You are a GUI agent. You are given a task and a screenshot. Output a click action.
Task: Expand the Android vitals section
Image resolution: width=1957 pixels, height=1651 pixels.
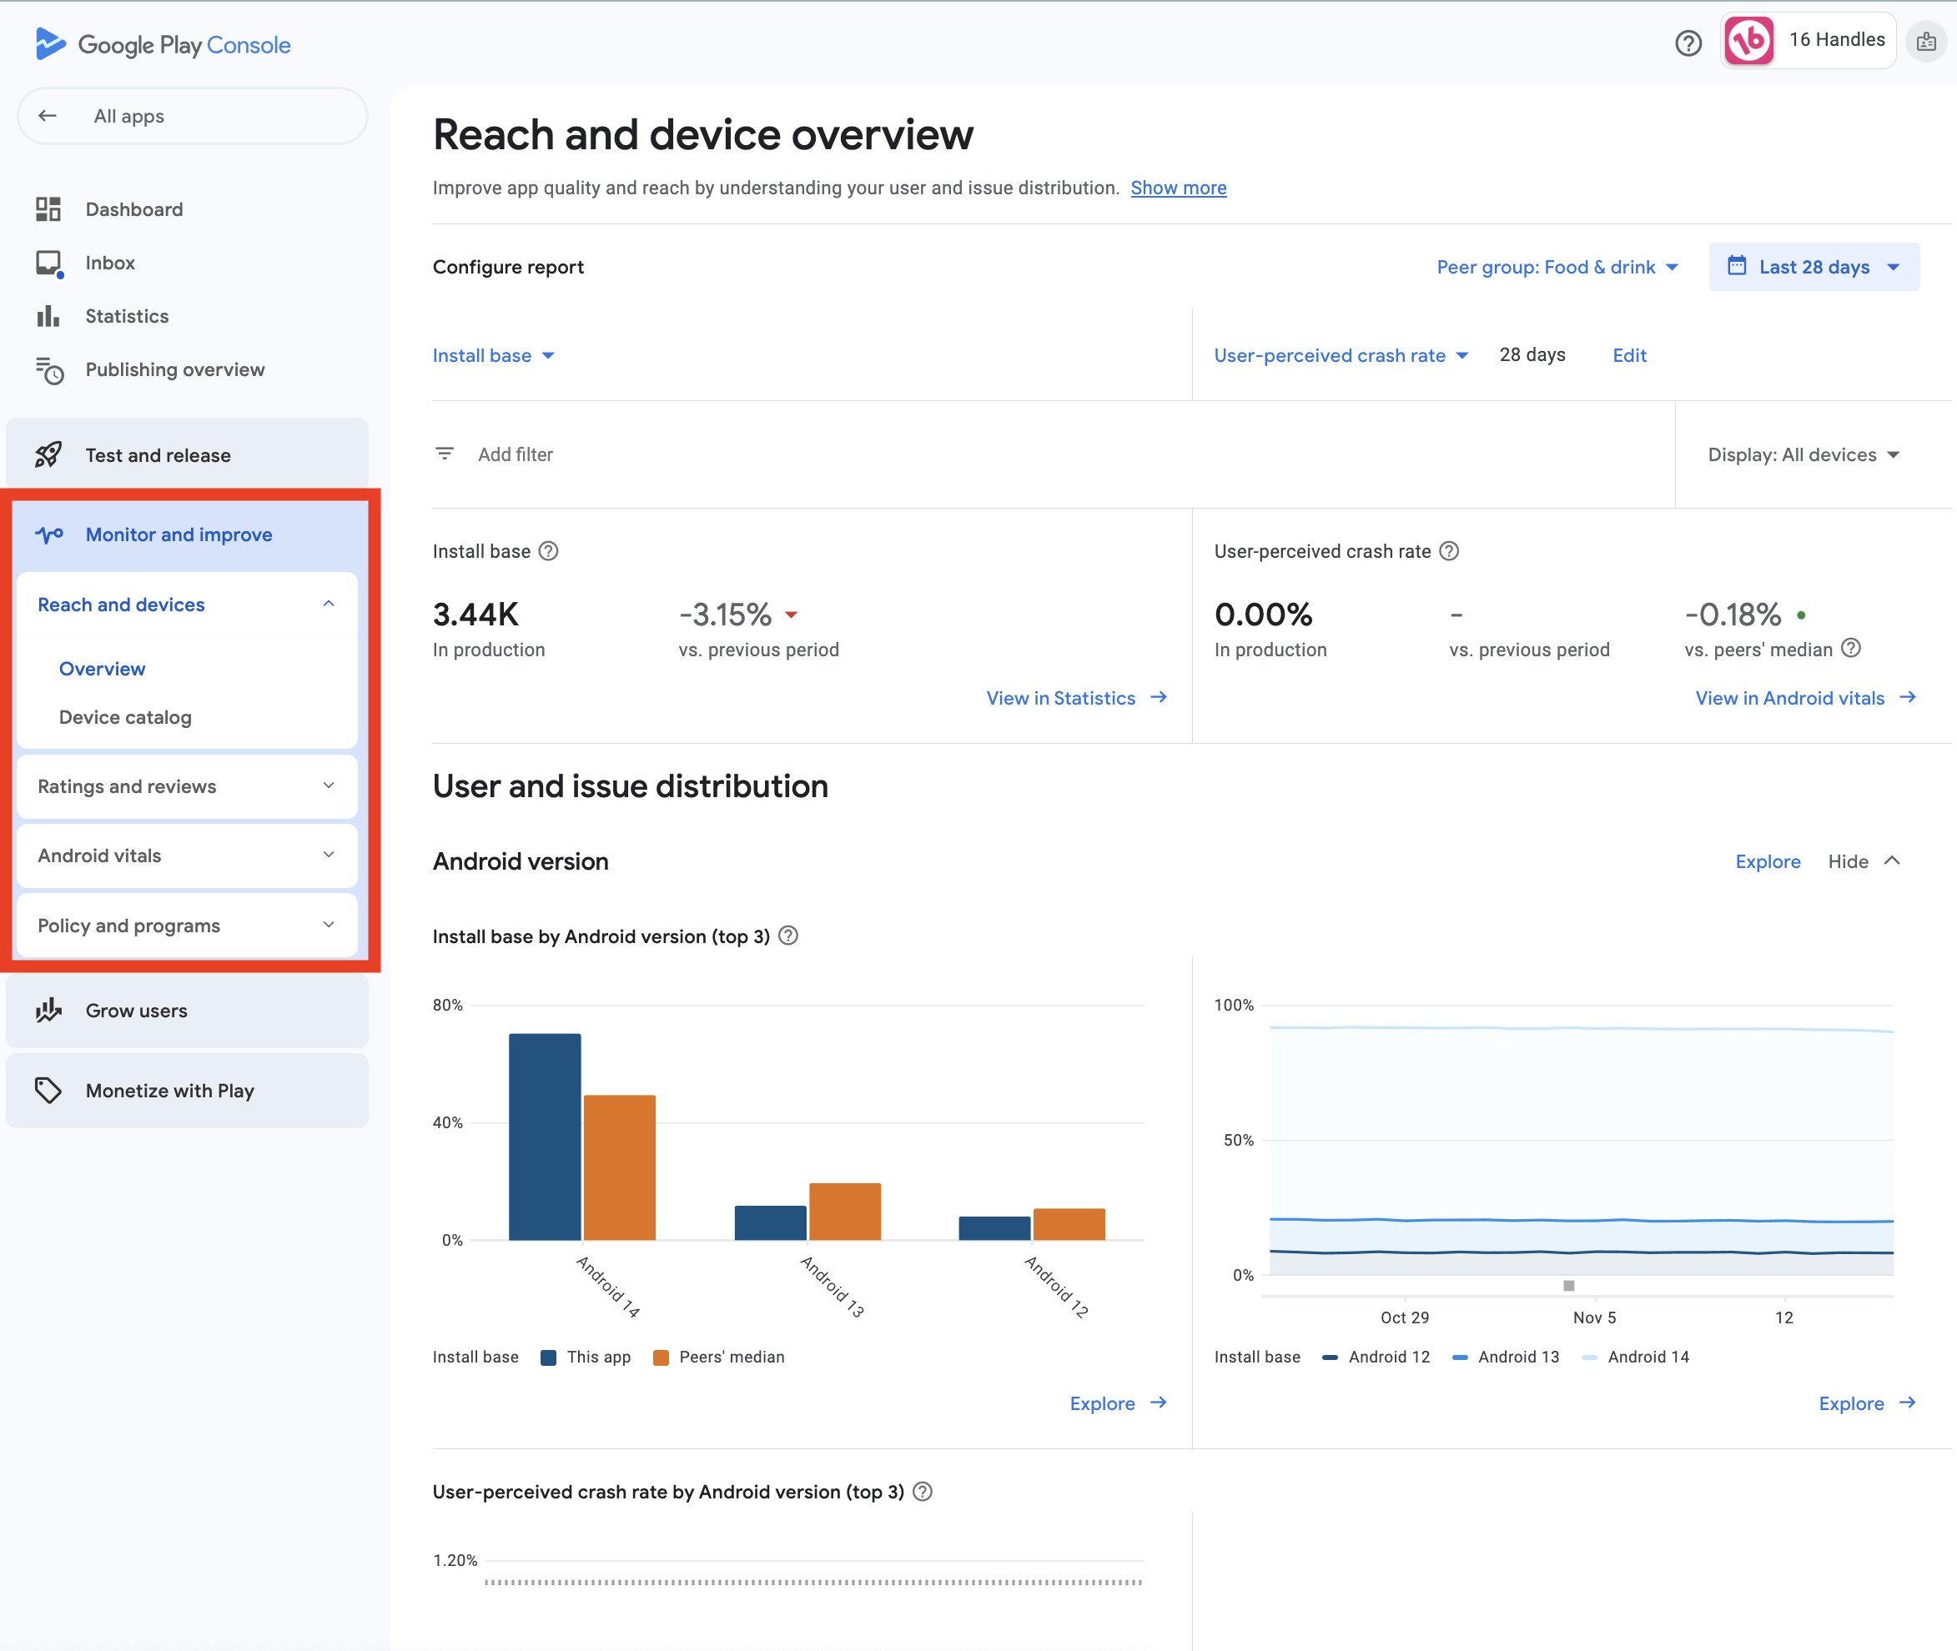tap(187, 856)
